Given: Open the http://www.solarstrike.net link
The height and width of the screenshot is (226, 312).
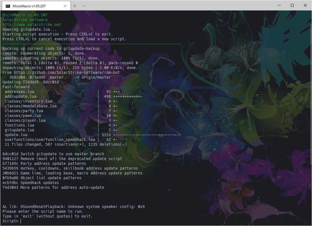Looking at the screenshot, I should [32, 25].
